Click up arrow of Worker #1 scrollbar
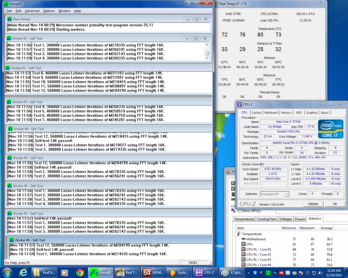348x278 pixels. pyautogui.click(x=207, y=45)
